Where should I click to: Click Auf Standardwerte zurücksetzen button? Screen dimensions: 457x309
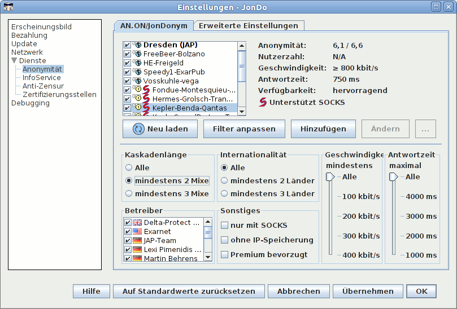[189, 292]
